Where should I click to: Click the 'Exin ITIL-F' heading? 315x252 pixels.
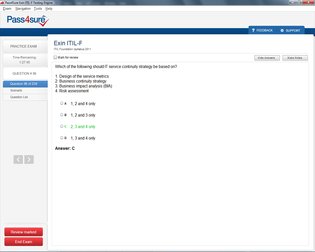[x=68, y=43]
